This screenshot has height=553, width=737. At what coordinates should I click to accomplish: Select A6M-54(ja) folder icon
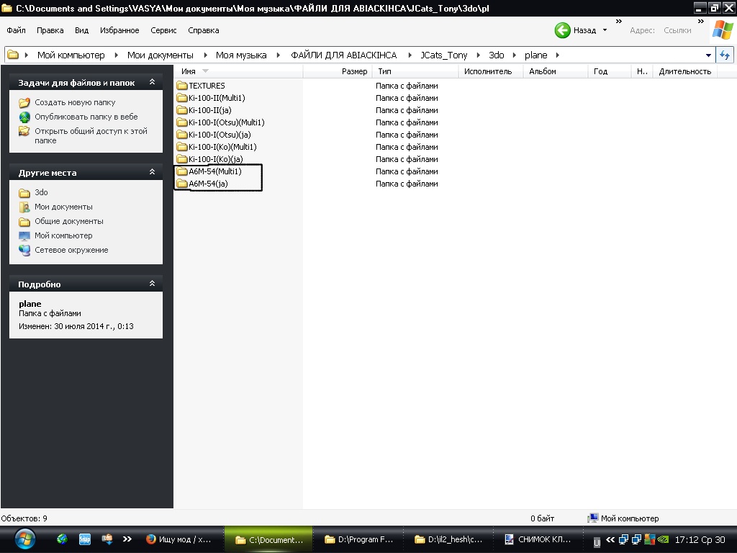tap(182, 184)
